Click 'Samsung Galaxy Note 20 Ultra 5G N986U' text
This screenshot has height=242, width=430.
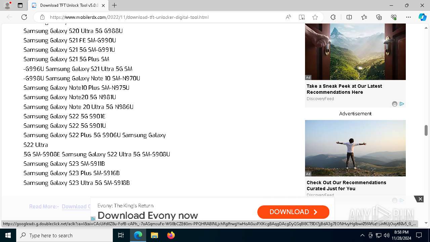(x=78, y=107)
